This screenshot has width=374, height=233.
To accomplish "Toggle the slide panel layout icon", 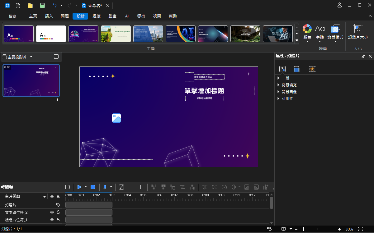I will (56, 57).
